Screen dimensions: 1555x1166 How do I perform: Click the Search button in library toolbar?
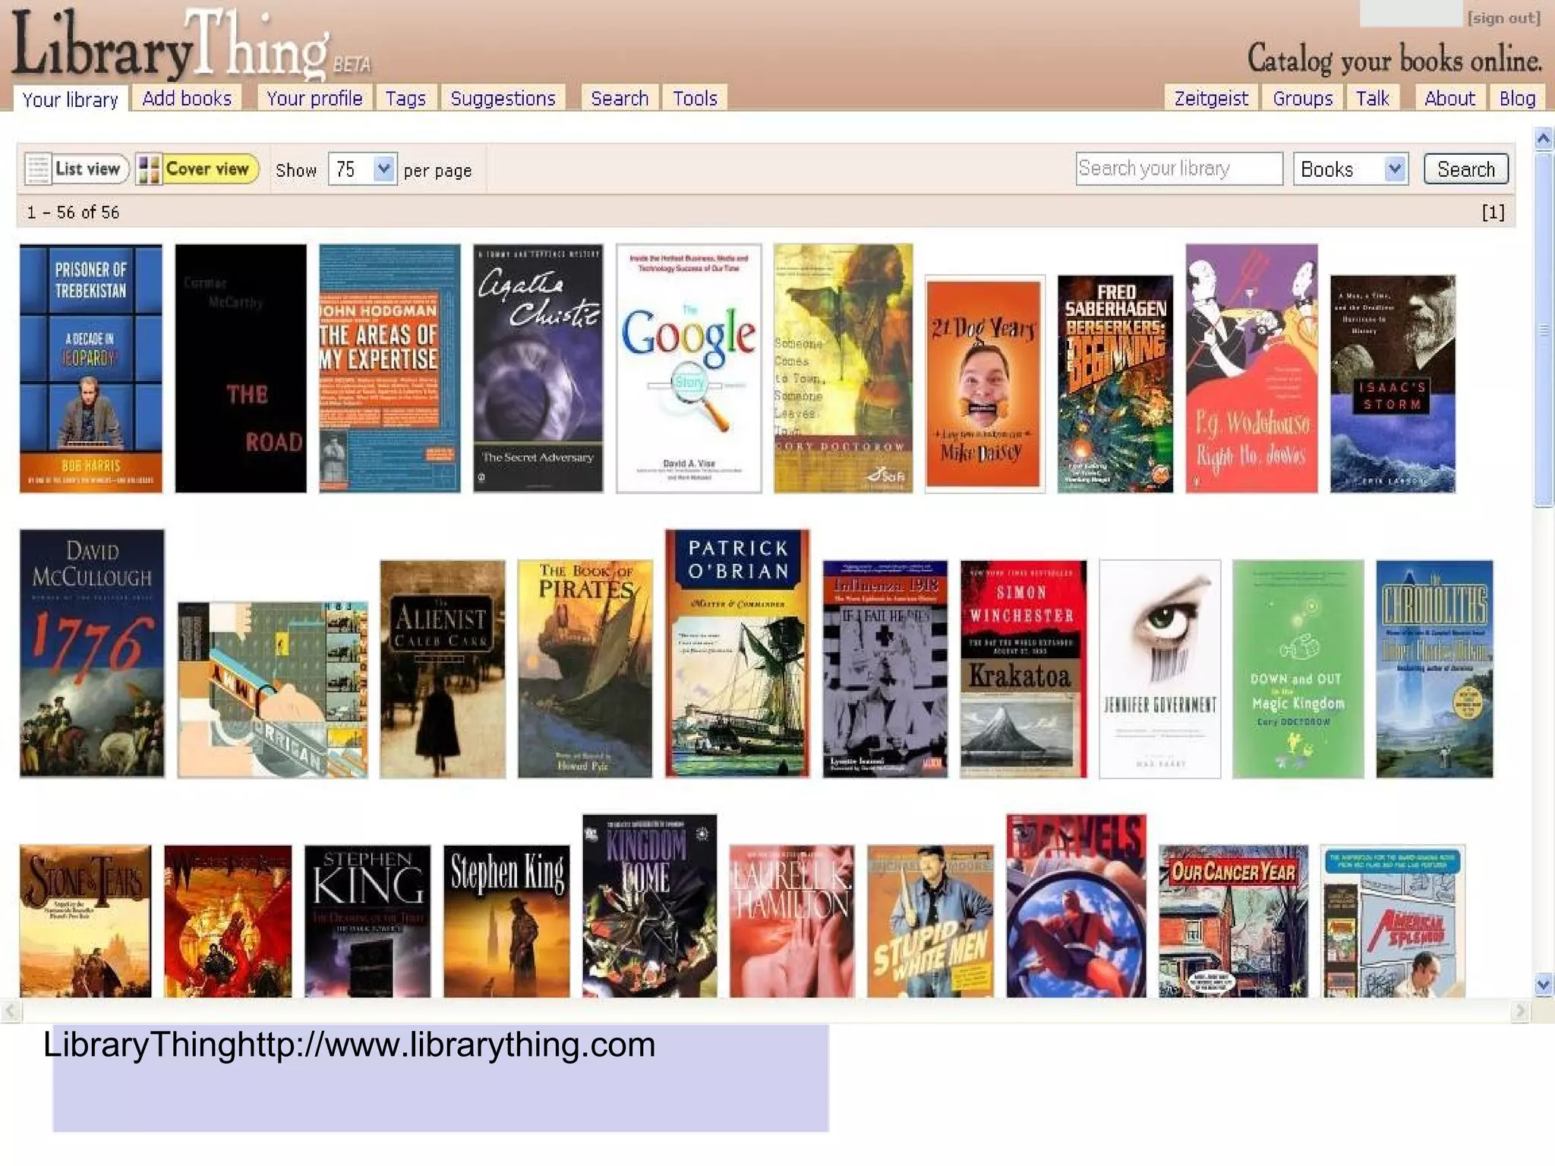click(x=1465, y=169)
